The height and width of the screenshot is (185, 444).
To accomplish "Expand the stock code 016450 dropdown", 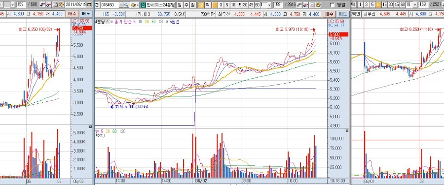I will [121, 5].
